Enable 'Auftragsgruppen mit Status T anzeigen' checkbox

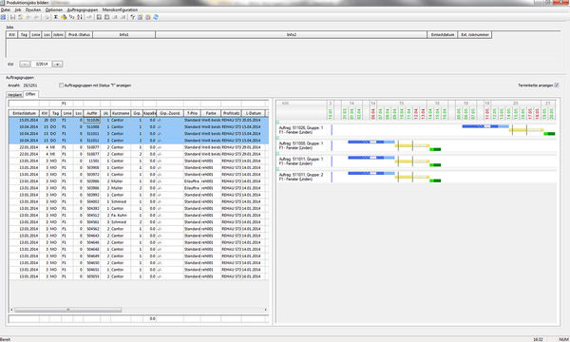(x=61, y=85)
